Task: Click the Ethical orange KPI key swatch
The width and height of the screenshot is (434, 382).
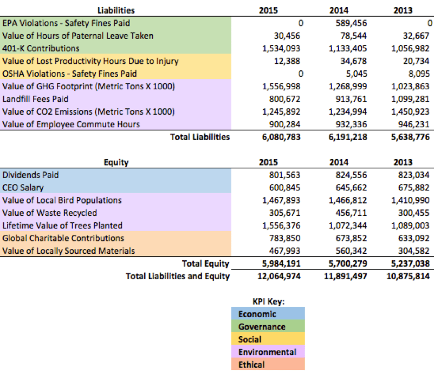Action: coord(268,365)
